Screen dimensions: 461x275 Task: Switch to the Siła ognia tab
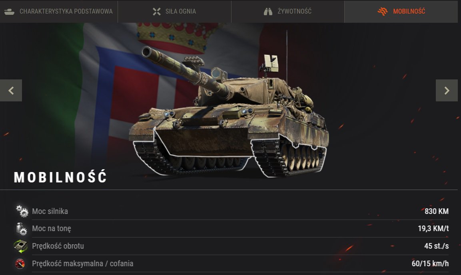tap(174, 12)
